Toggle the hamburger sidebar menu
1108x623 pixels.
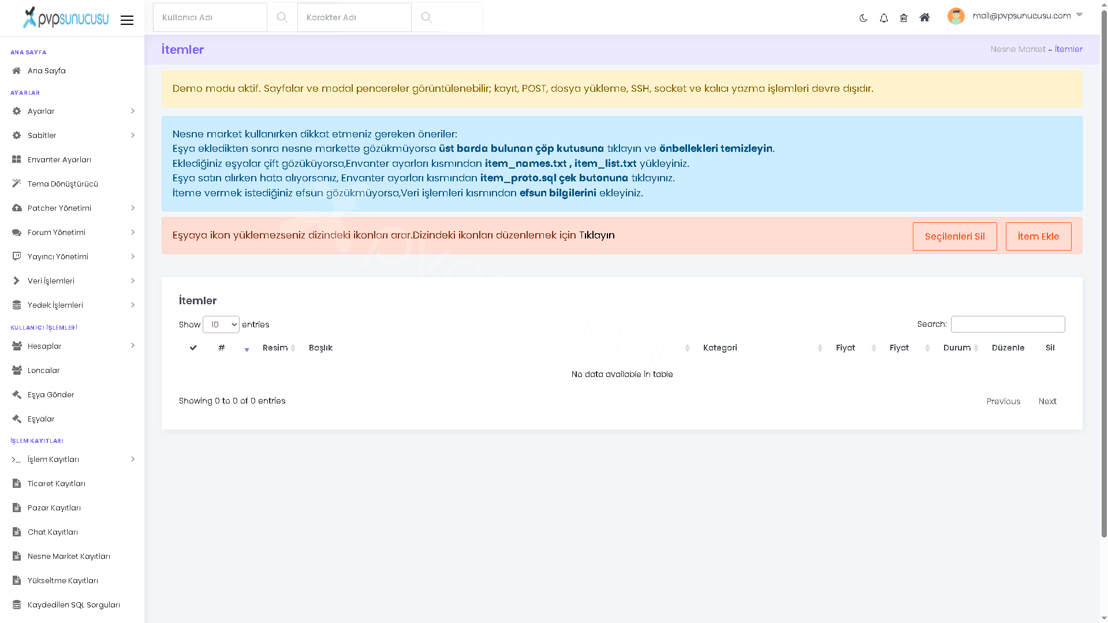point(127,20)
